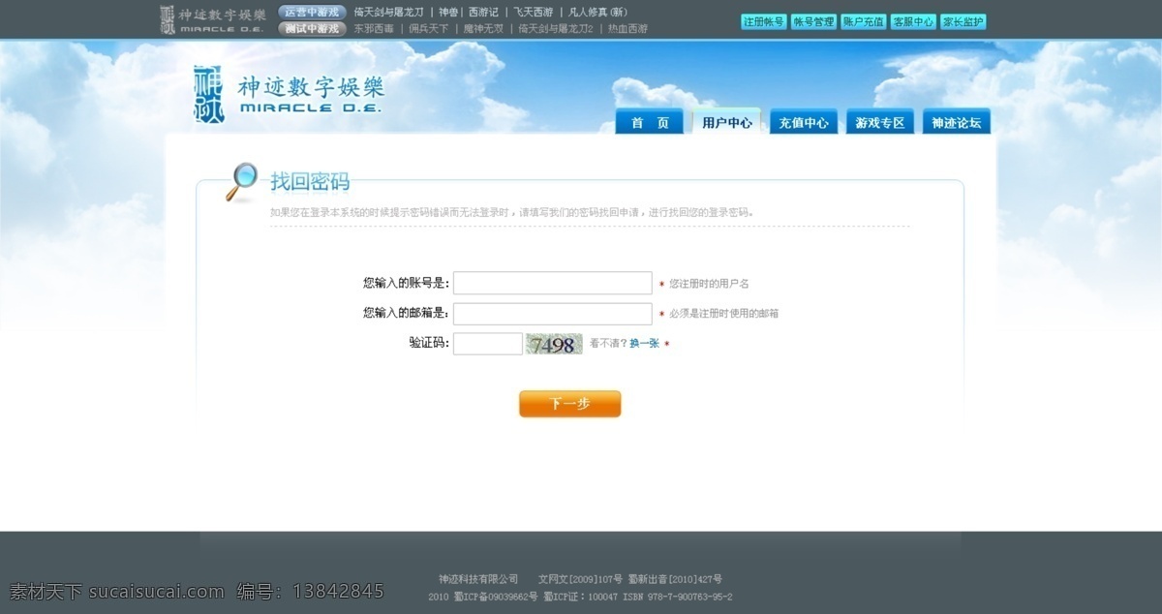Open the 神兽 game link

pyautogui.click(x=448, y=13)
